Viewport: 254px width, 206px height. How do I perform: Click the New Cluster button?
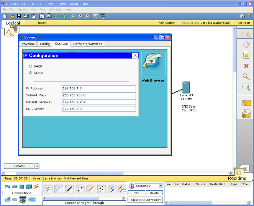167,23
